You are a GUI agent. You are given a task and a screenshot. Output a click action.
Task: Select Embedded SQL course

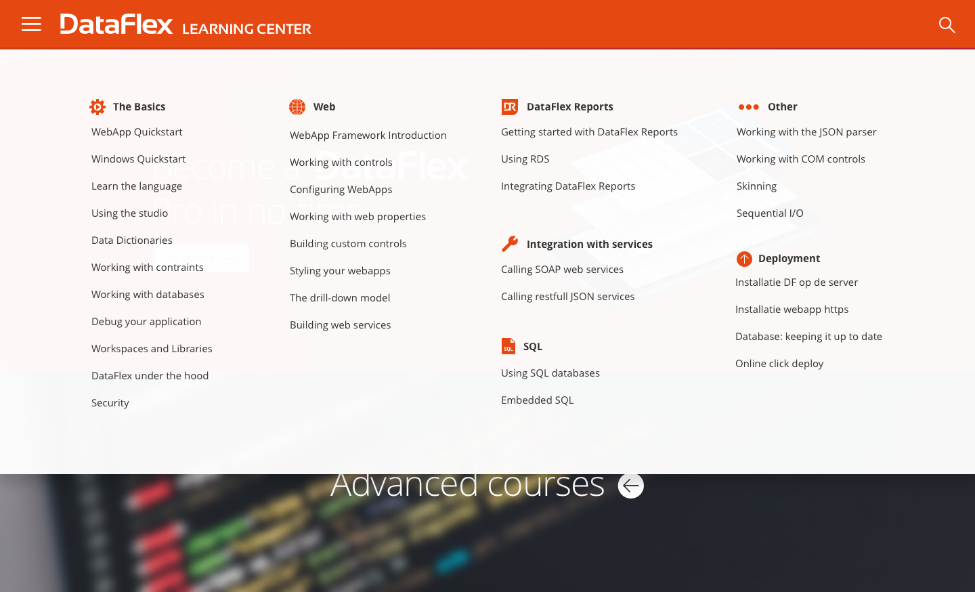click(x=538, y=400)
